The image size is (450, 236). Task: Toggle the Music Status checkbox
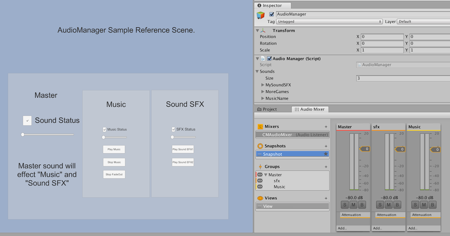click(104, 129)
